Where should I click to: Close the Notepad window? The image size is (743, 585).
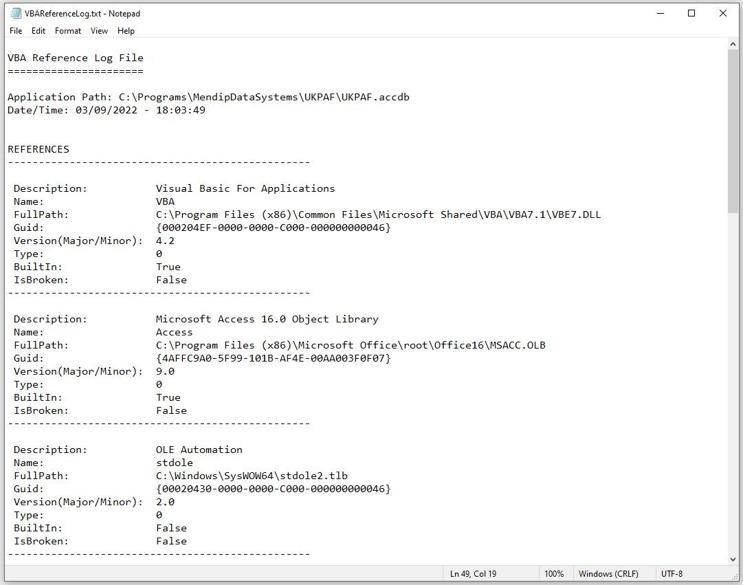722,13
